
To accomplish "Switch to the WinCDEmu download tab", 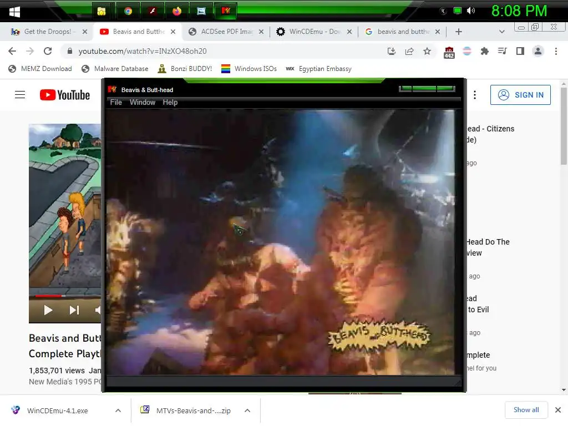I will point(315,32).
